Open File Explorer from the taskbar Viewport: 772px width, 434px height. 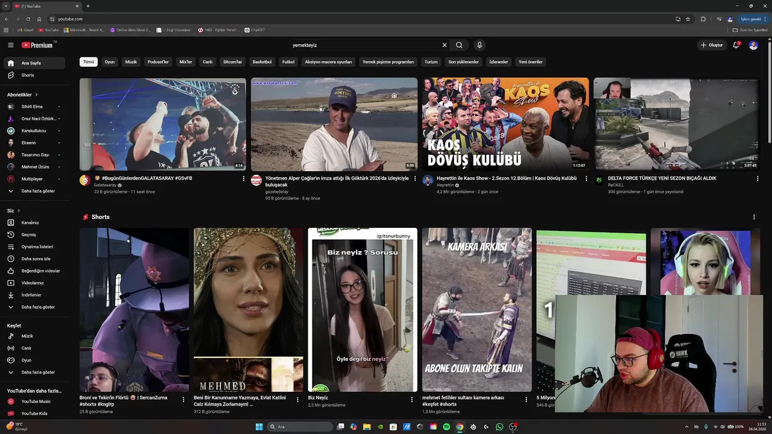tap(367, 427)
